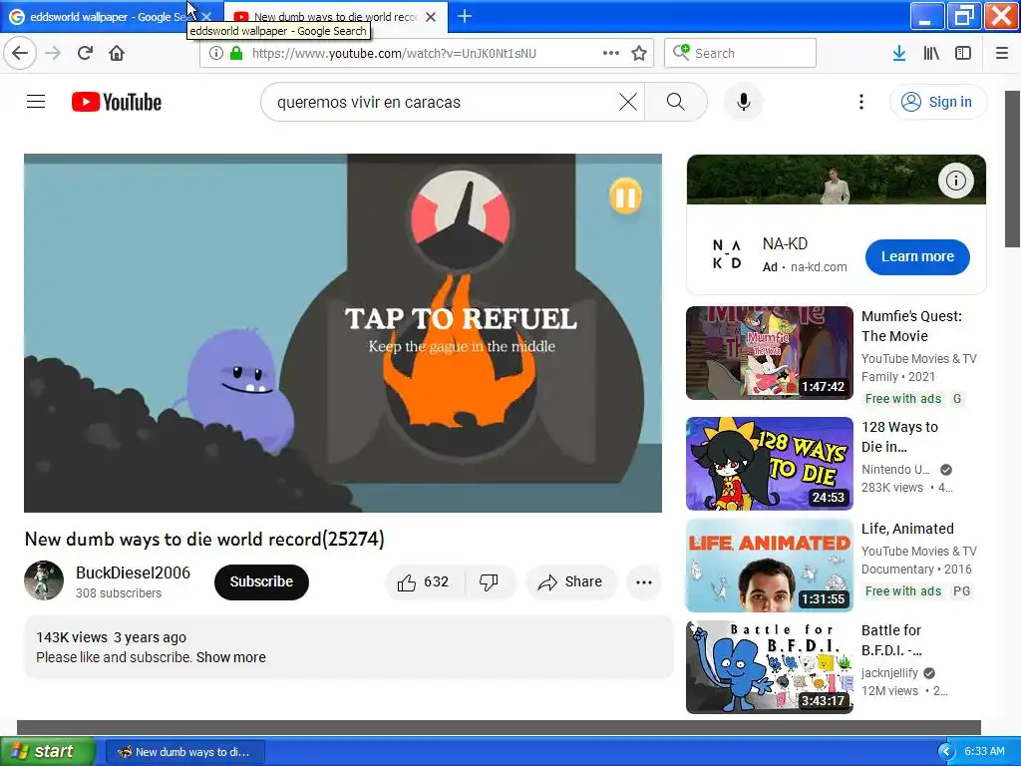The height and width of the screenshot is (766, 1021).
Task: Click the Nintendo U... channel name
Action: click(895, 470)
